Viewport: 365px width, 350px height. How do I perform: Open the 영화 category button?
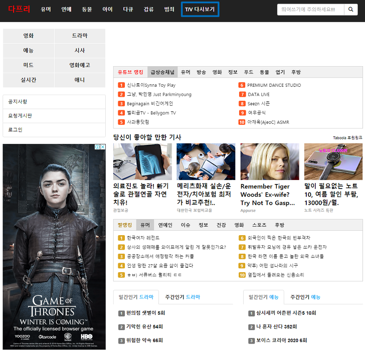29,36
